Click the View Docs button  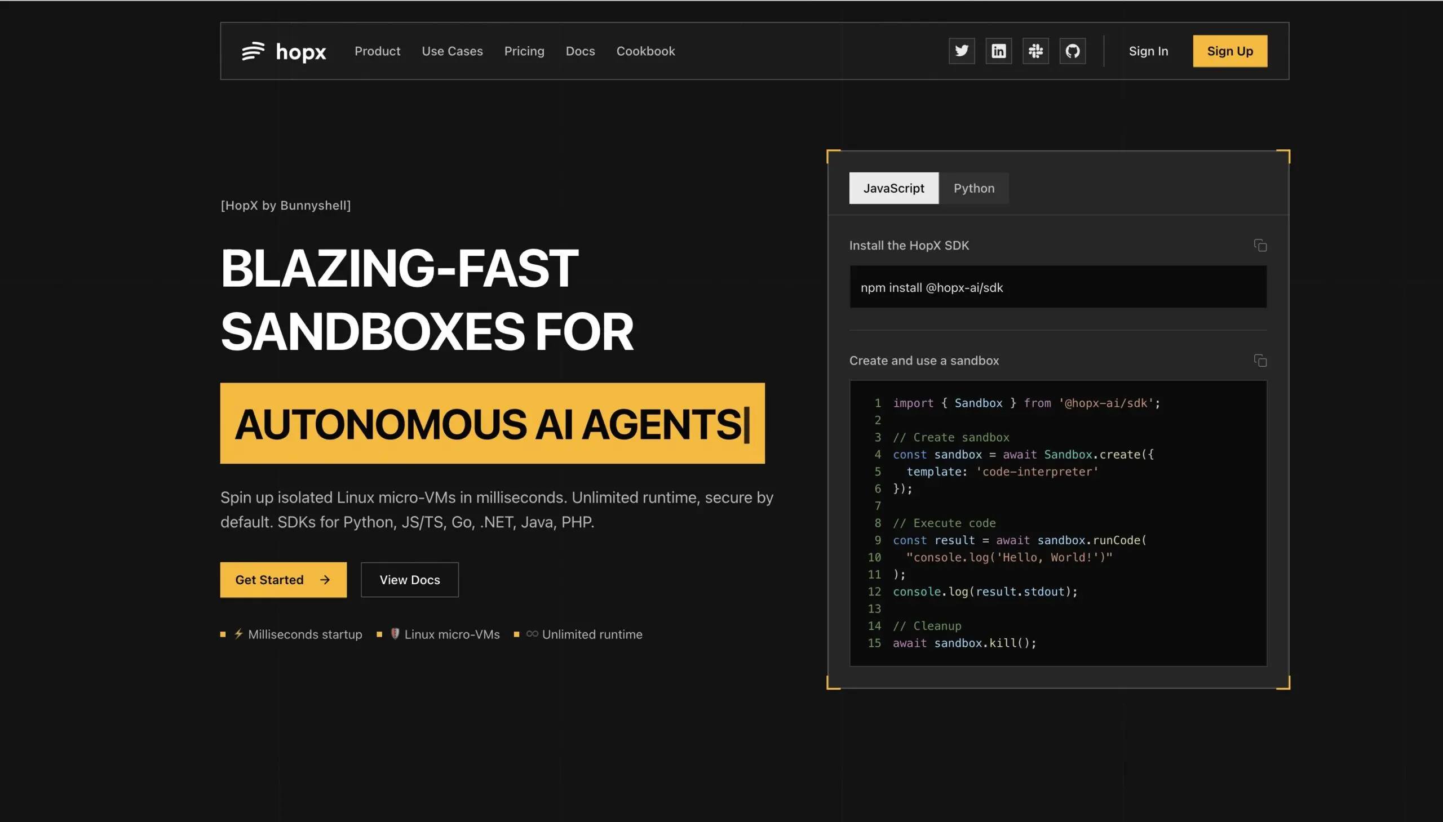(x=409, y=580)
